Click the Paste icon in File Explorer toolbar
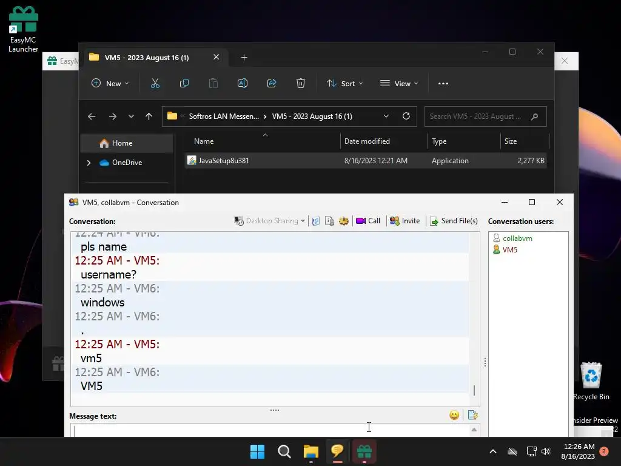Viewport: 621px width, 466px height. (x=213, y=83)
